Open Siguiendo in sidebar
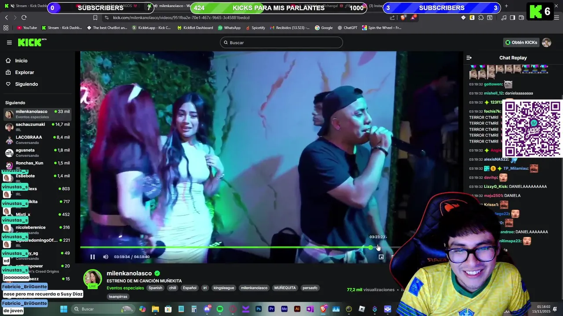563x316 pixels. tap(22, 84)
